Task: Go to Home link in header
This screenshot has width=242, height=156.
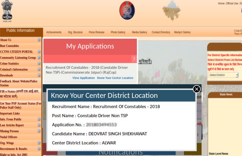Action: pyautogui.click(x=221, y=3)
